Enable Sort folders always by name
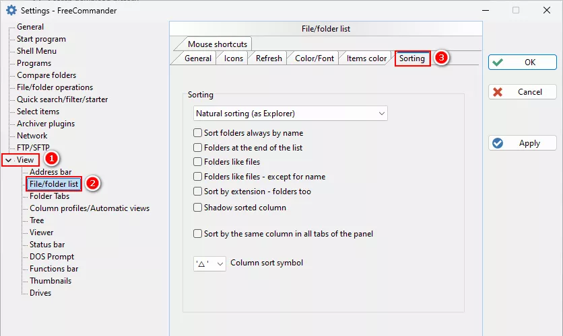563x336 pixels. (197, 133)
